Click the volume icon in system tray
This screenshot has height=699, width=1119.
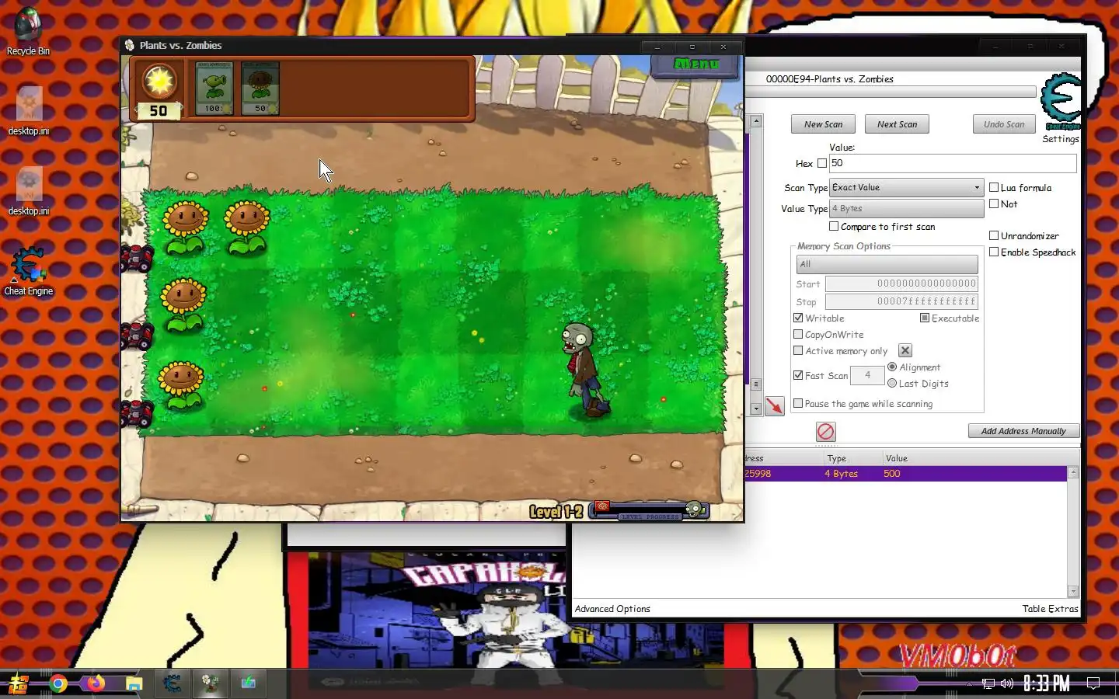[1007, 683]
